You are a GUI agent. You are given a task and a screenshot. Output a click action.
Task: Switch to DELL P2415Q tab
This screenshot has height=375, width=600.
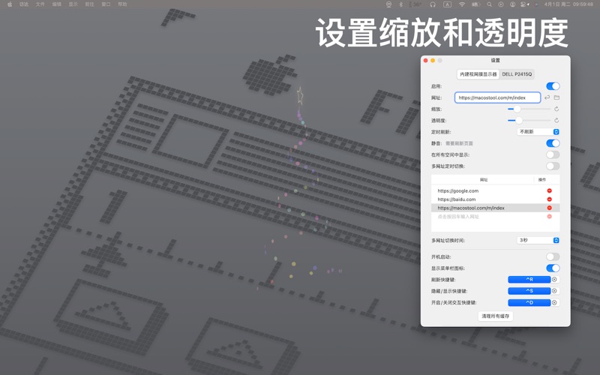(517, 74)
